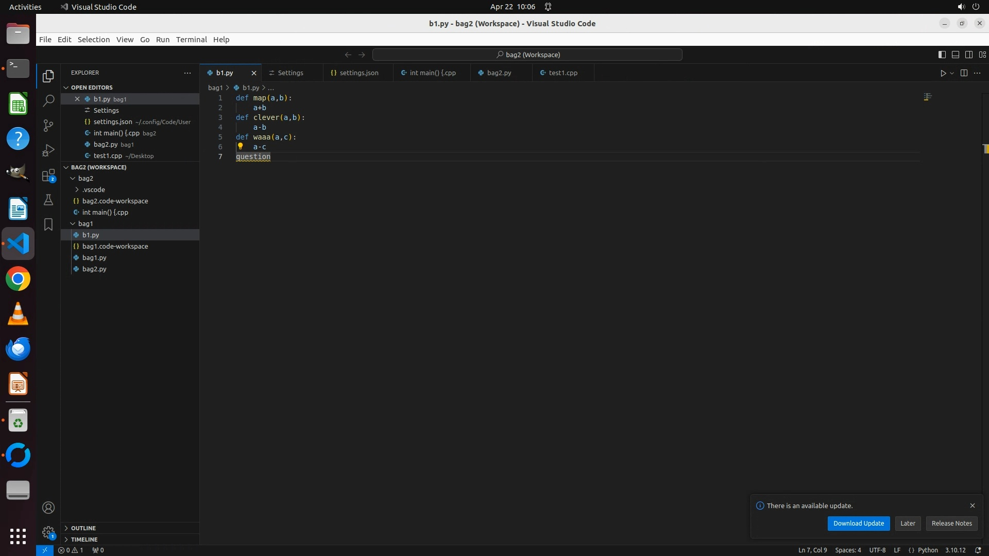Screen dimensions: 989x556
Task: Click the Release Notes button
Action: (951, 524)
